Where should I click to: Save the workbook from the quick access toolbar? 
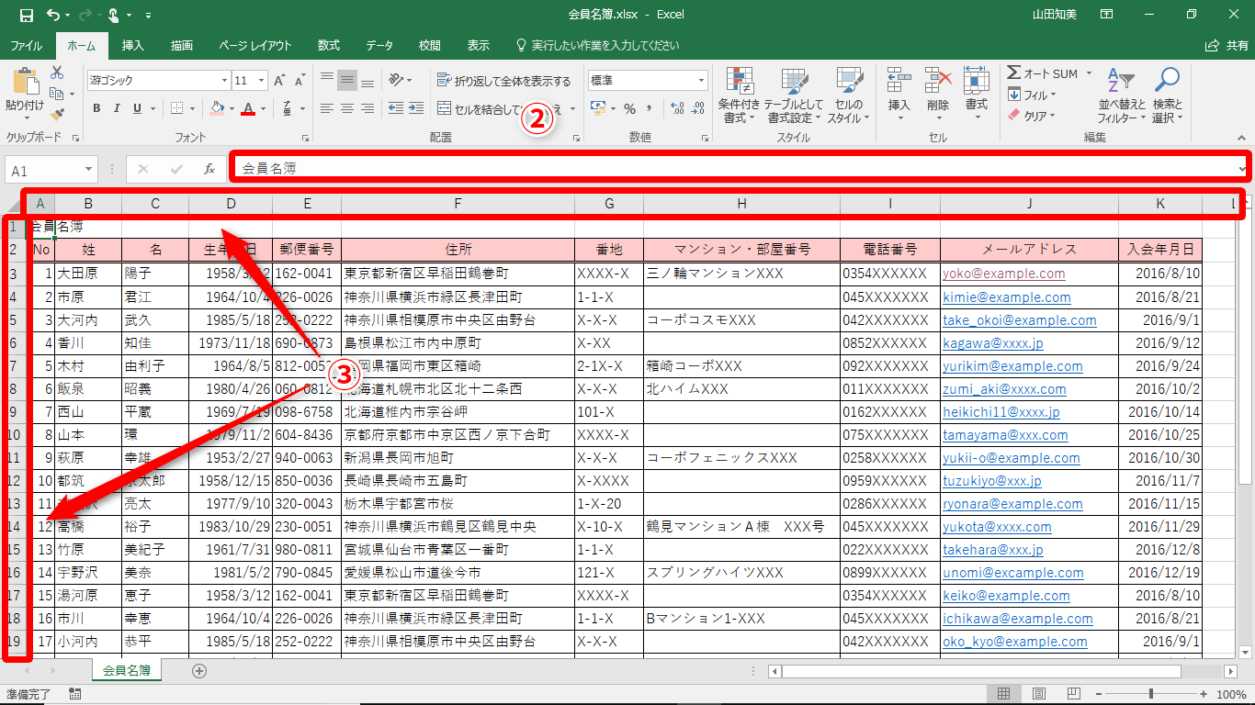click(26, 15)
